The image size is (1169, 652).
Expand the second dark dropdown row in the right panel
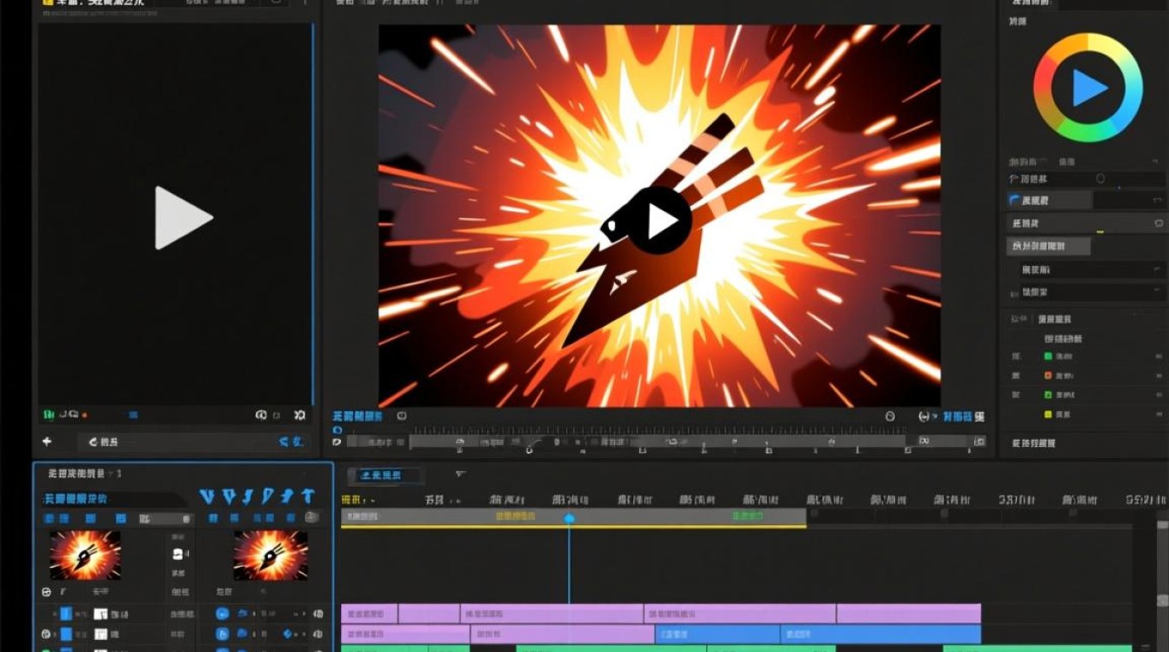[x=1092, y=293]
